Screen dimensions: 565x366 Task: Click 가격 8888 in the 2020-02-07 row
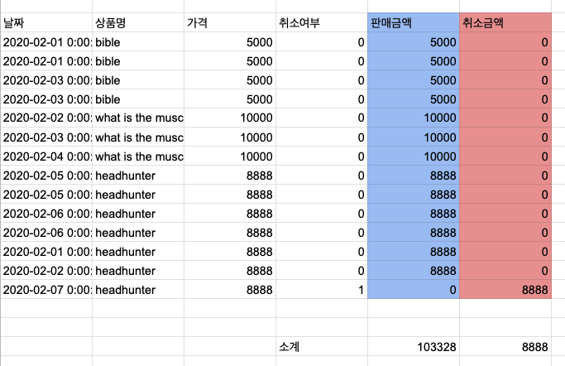[x=230, y=290]
